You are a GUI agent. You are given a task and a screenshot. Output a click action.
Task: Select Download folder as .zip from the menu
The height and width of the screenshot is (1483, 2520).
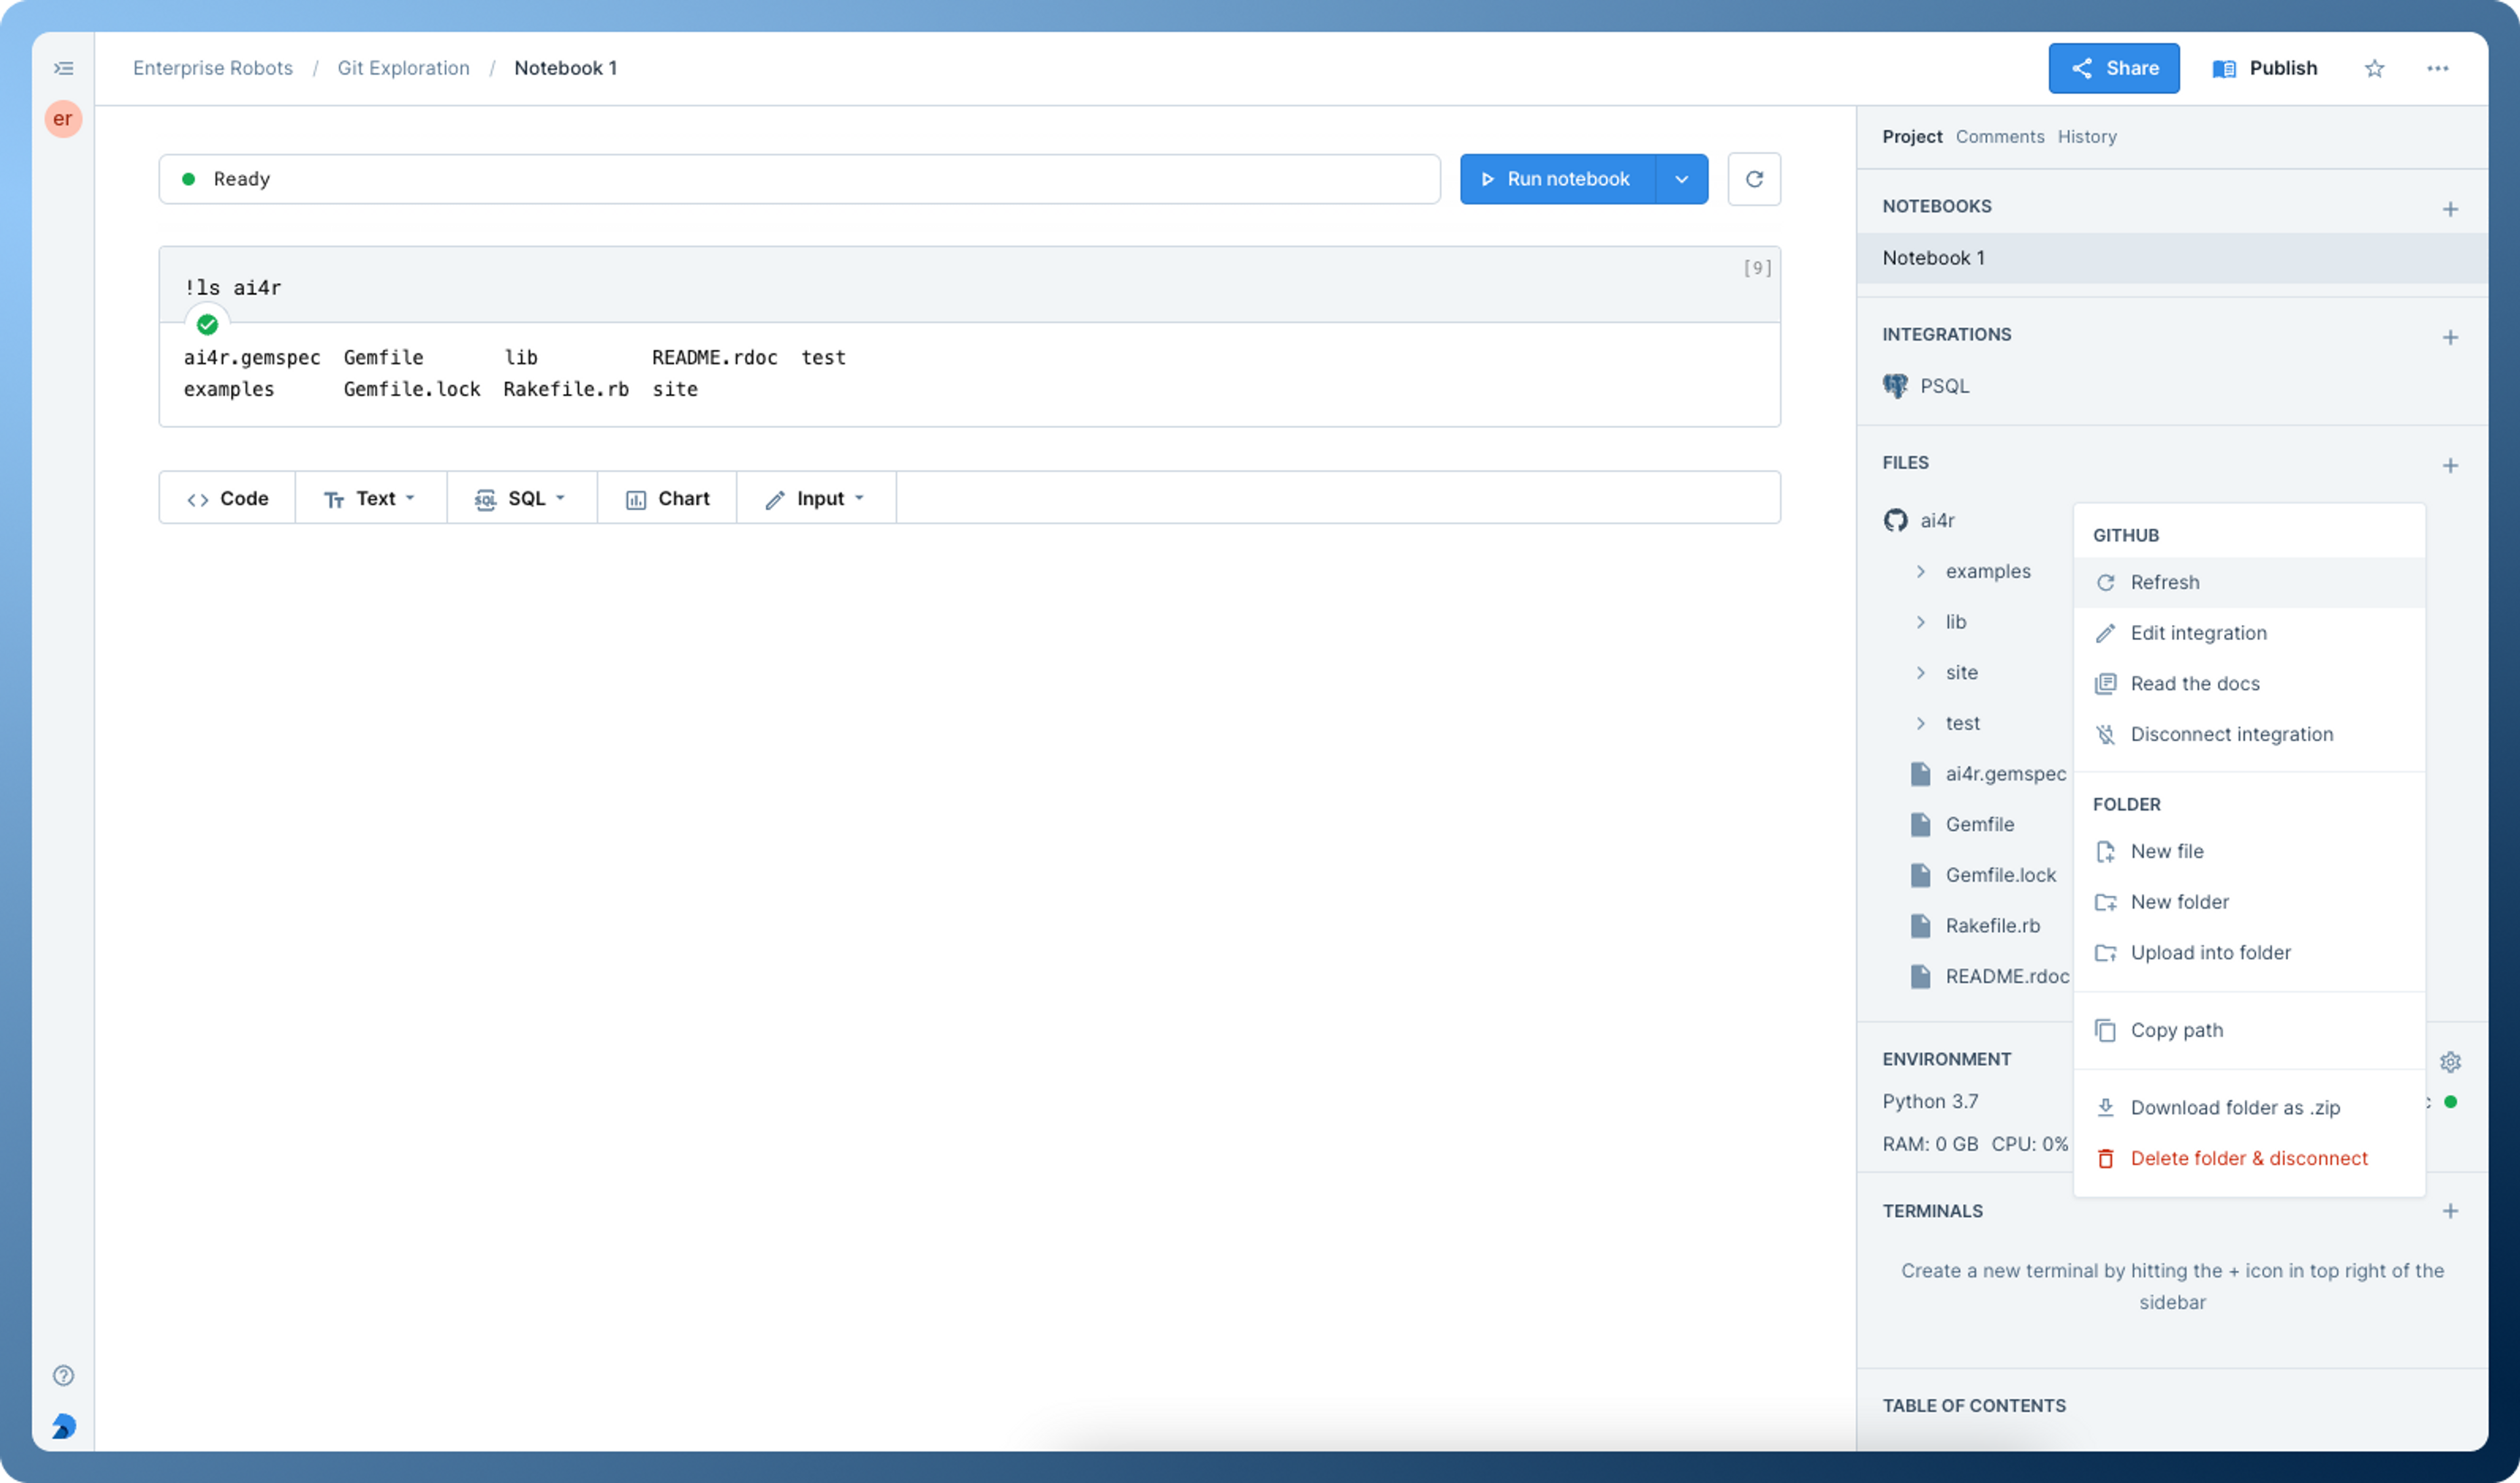click(x=2235, y=1107)
